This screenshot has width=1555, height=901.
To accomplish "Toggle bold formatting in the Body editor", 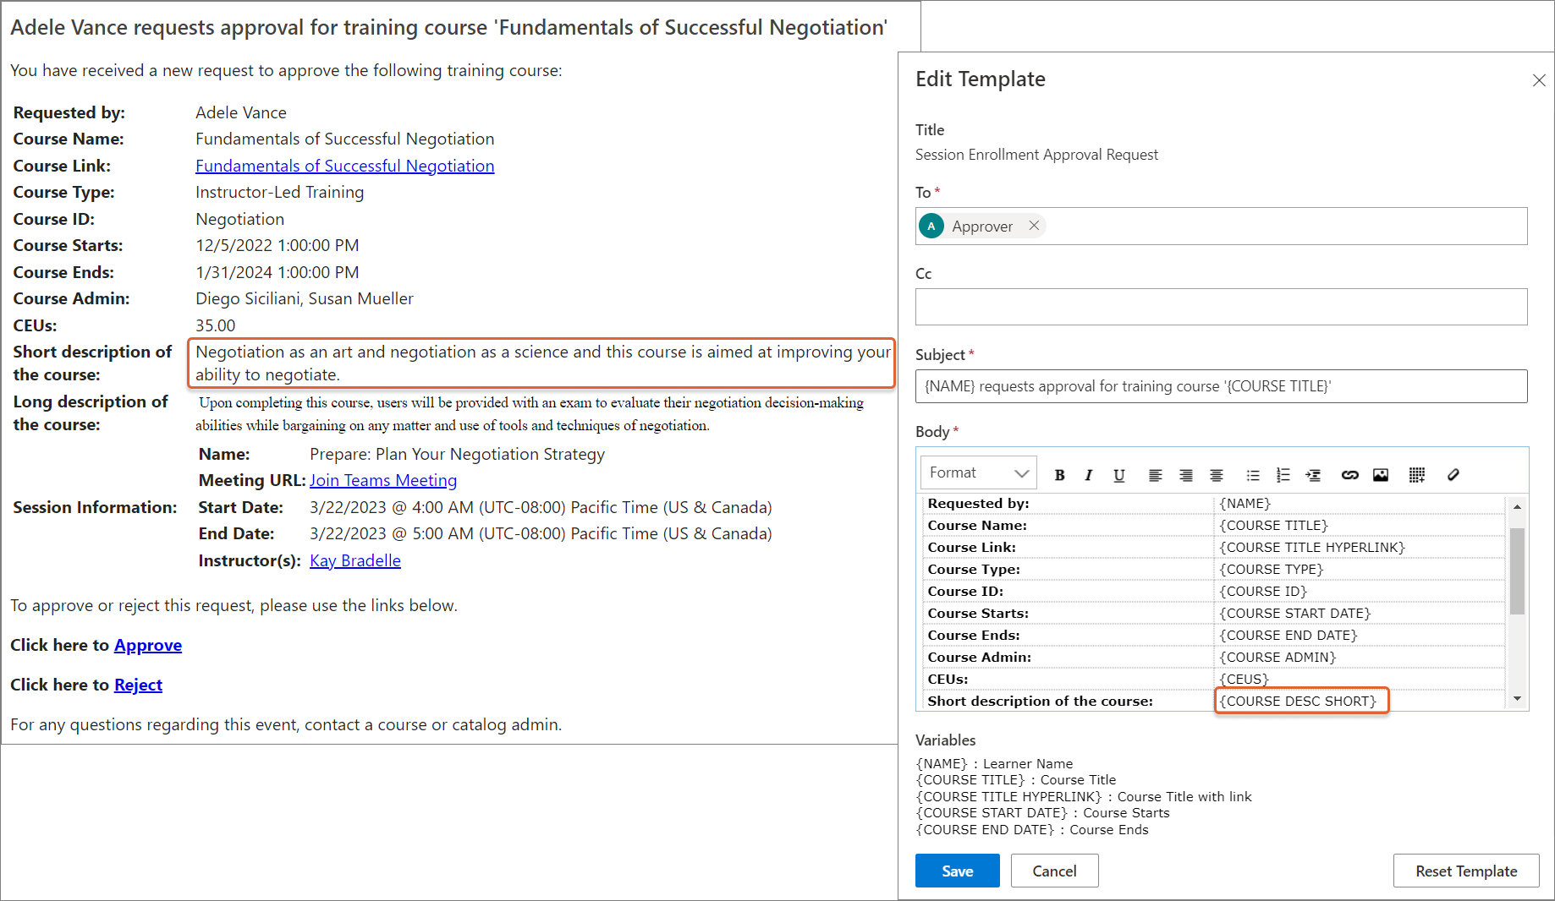I will click(x=1059, y=475).
